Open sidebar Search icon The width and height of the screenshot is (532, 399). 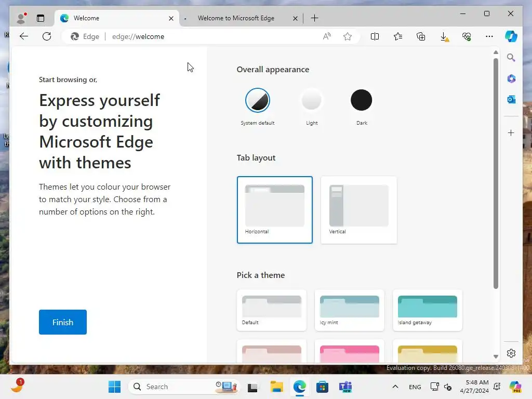pyautogui.click(x=511, y=58)
